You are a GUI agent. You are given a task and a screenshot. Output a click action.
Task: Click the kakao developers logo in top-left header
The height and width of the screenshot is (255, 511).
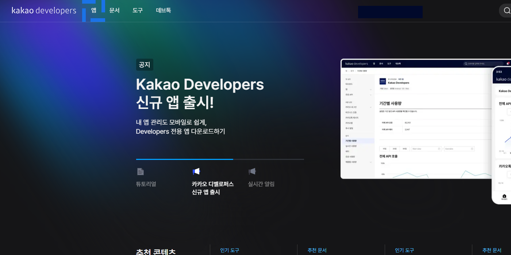pos(44,11)
